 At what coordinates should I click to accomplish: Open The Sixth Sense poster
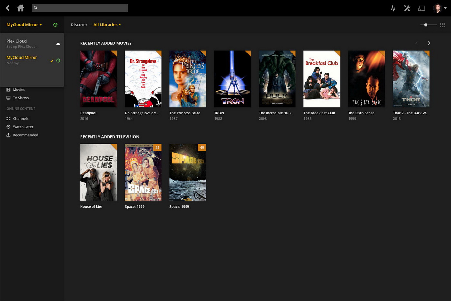(x=367, y=79)
